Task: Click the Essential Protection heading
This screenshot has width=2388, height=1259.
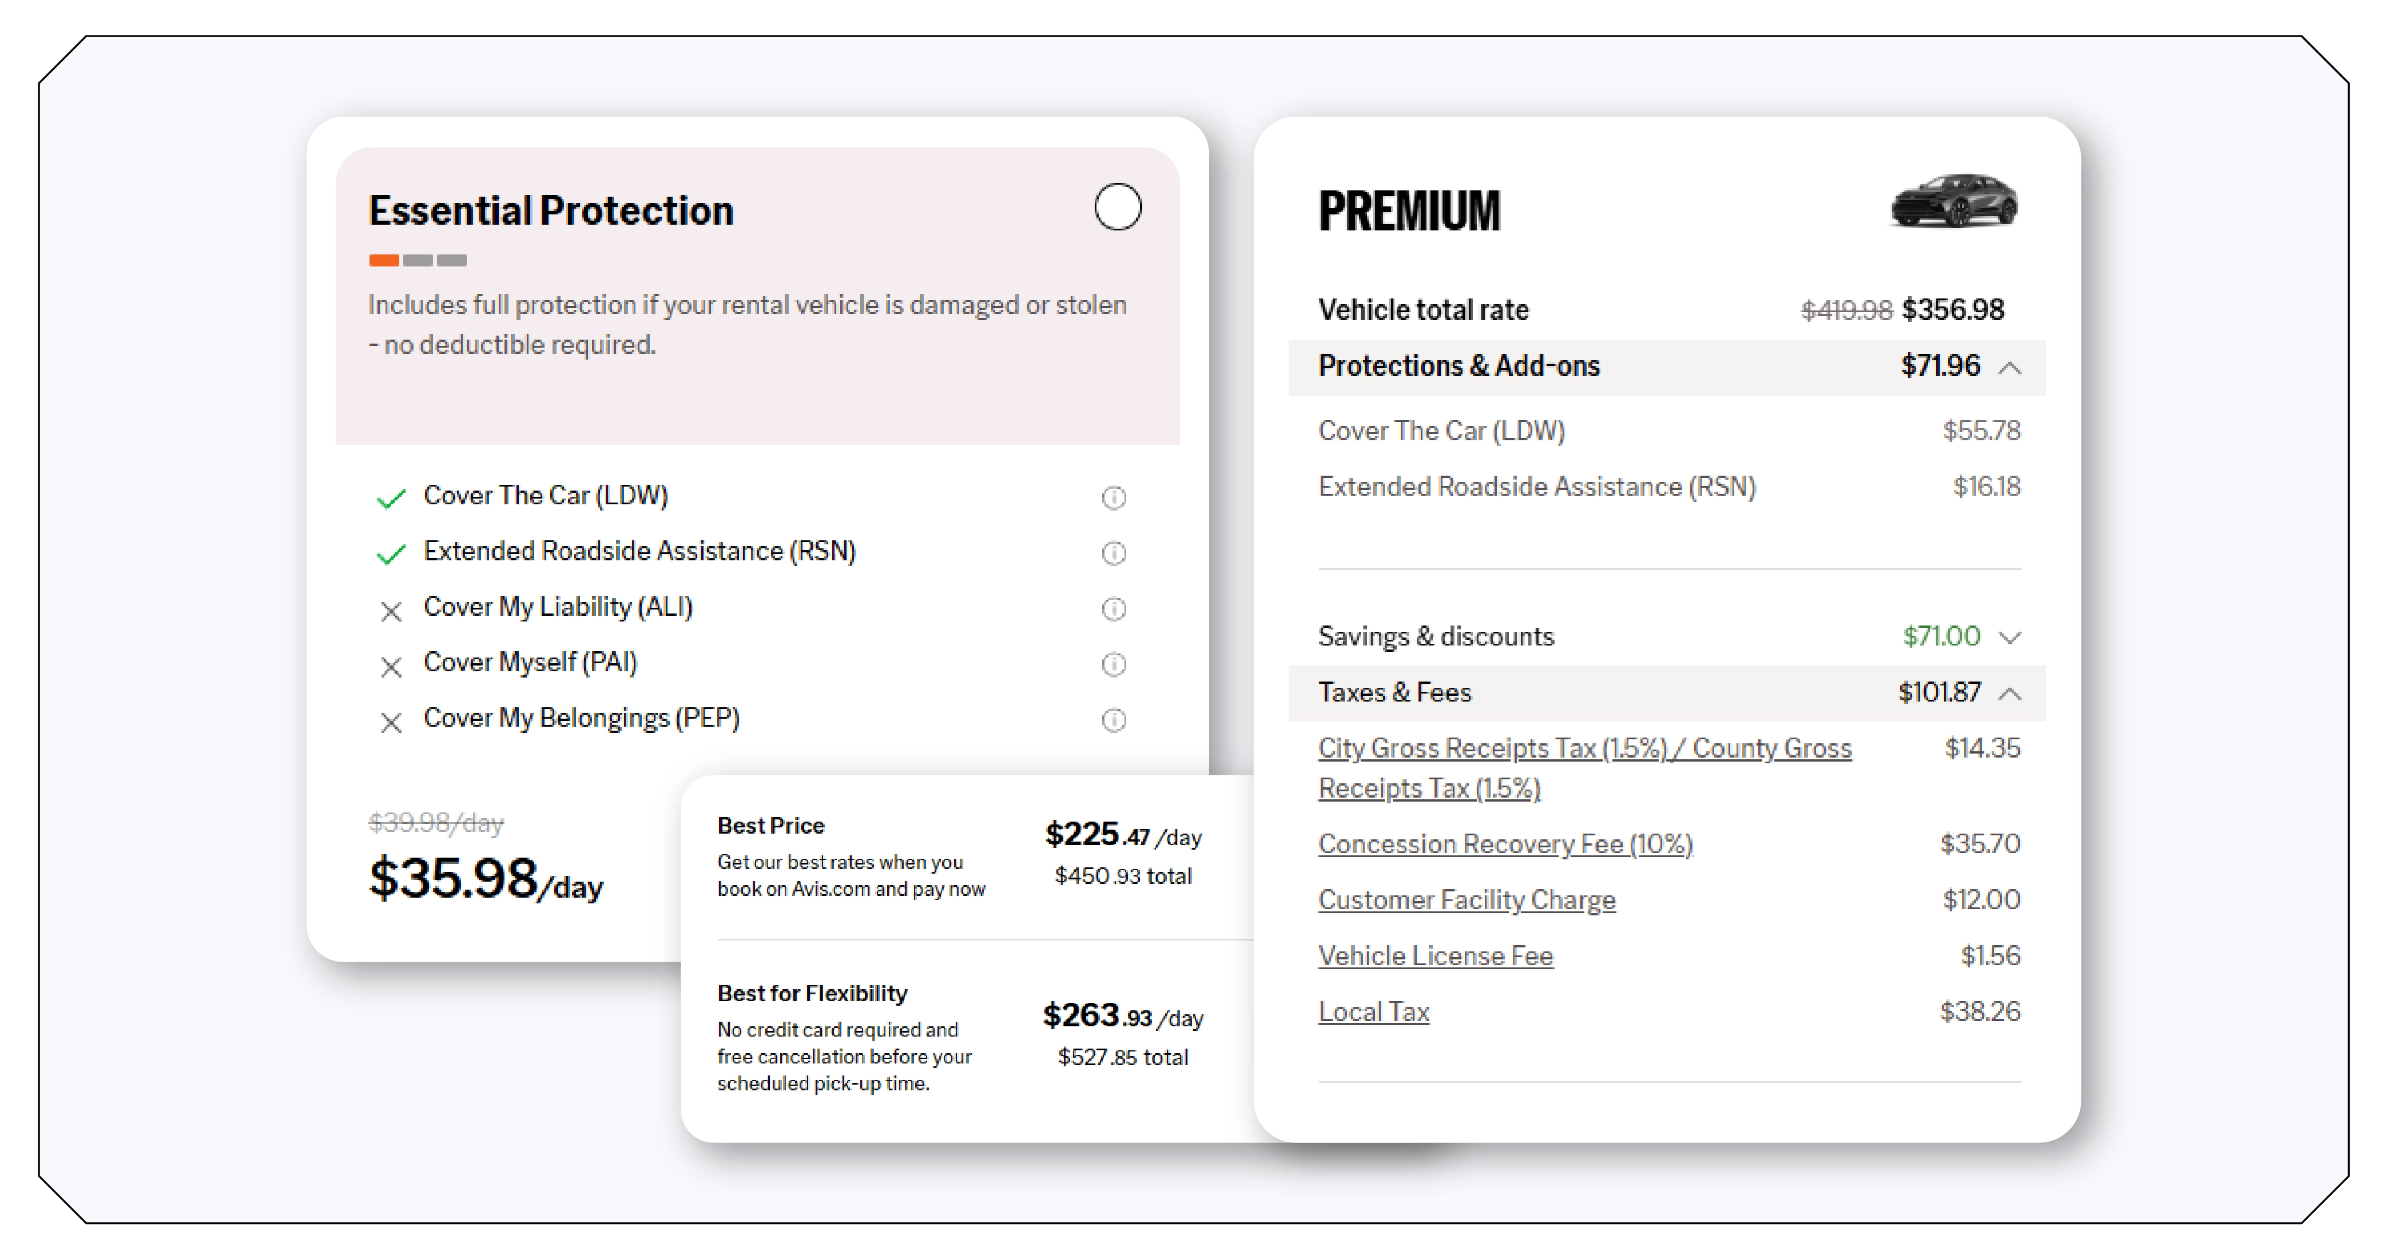Action: (x=551, y=210)
